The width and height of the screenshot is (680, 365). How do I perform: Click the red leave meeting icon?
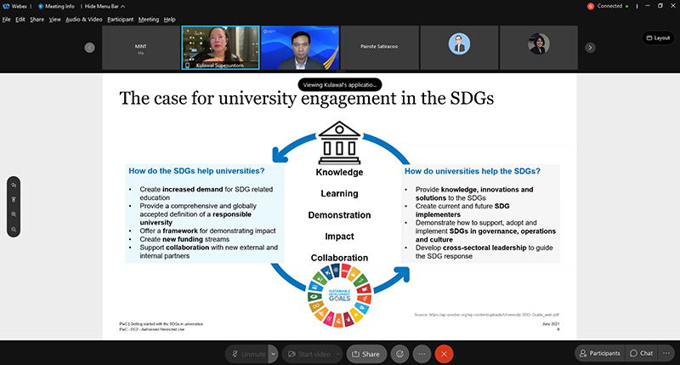[444, 353]
